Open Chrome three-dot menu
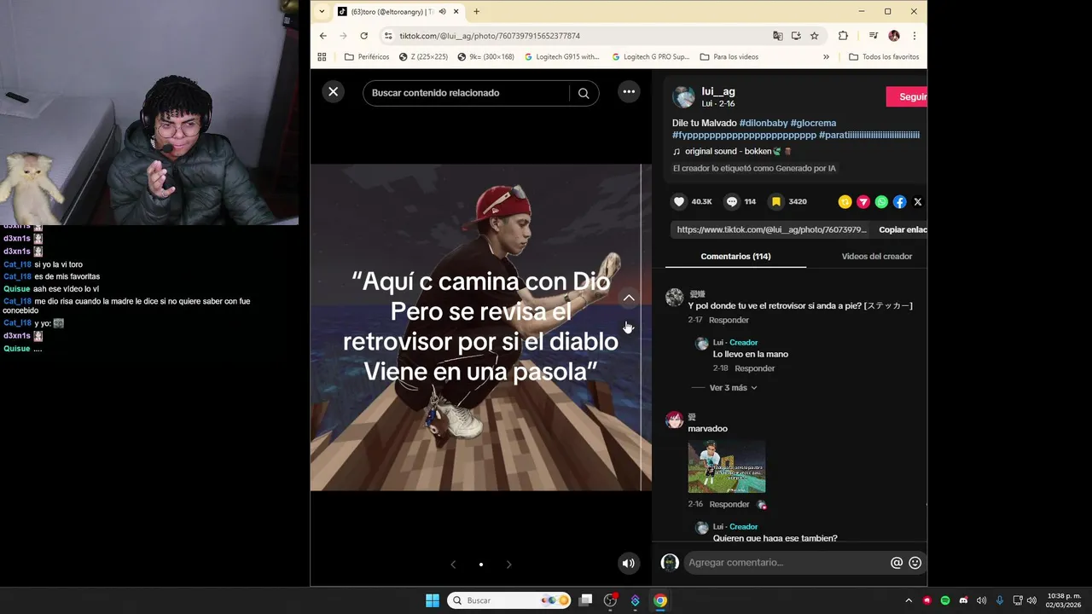Screen dimensions: 1092x614 pyautogui.click(x=914, y=36)
